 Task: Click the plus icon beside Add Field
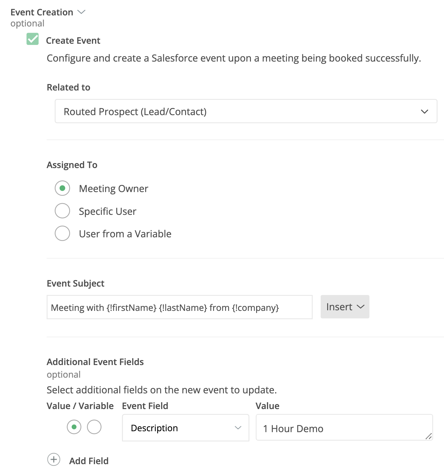tap(54, 460)
